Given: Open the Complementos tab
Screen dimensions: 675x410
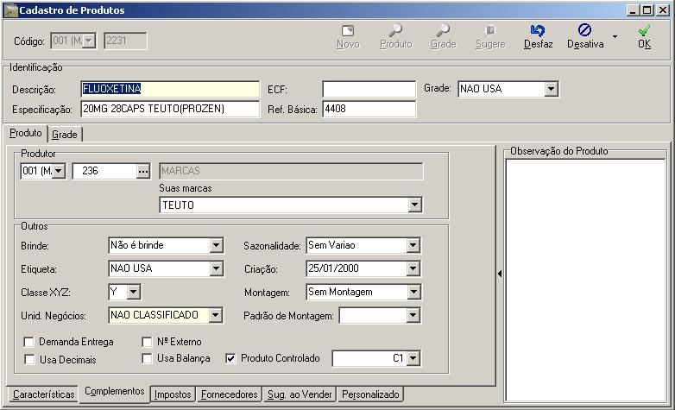Looking at the screenshot, I should point(115,392).
